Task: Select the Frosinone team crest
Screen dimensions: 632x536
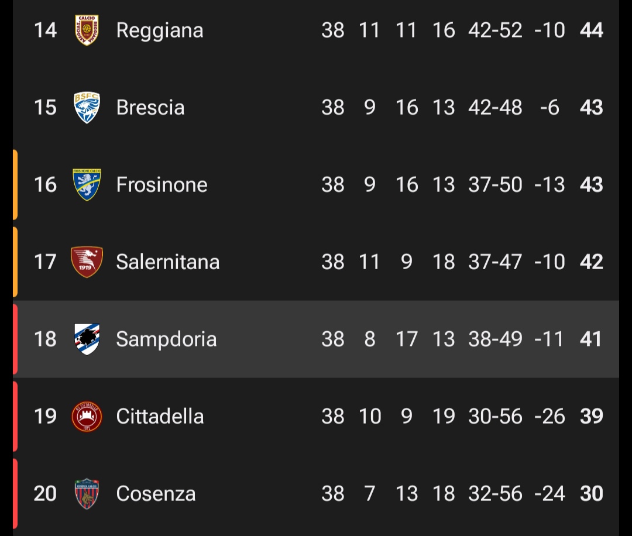Action: click(x=87, y=184)
